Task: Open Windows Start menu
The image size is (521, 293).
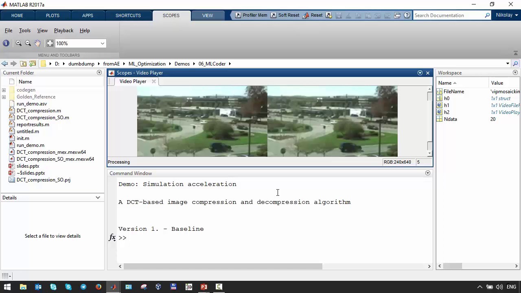Action: (x=7, y=287)
